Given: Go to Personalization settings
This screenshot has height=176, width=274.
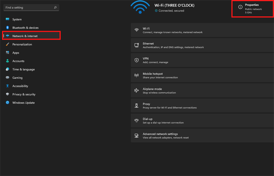Looking at the screenshot, I should coord(31,44).
